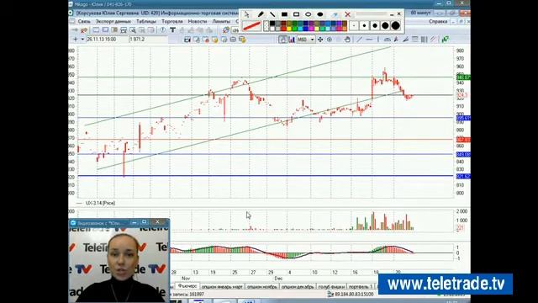Select the arrow pointer in drawing palette
Screen dimensions: 538x303
246,14
